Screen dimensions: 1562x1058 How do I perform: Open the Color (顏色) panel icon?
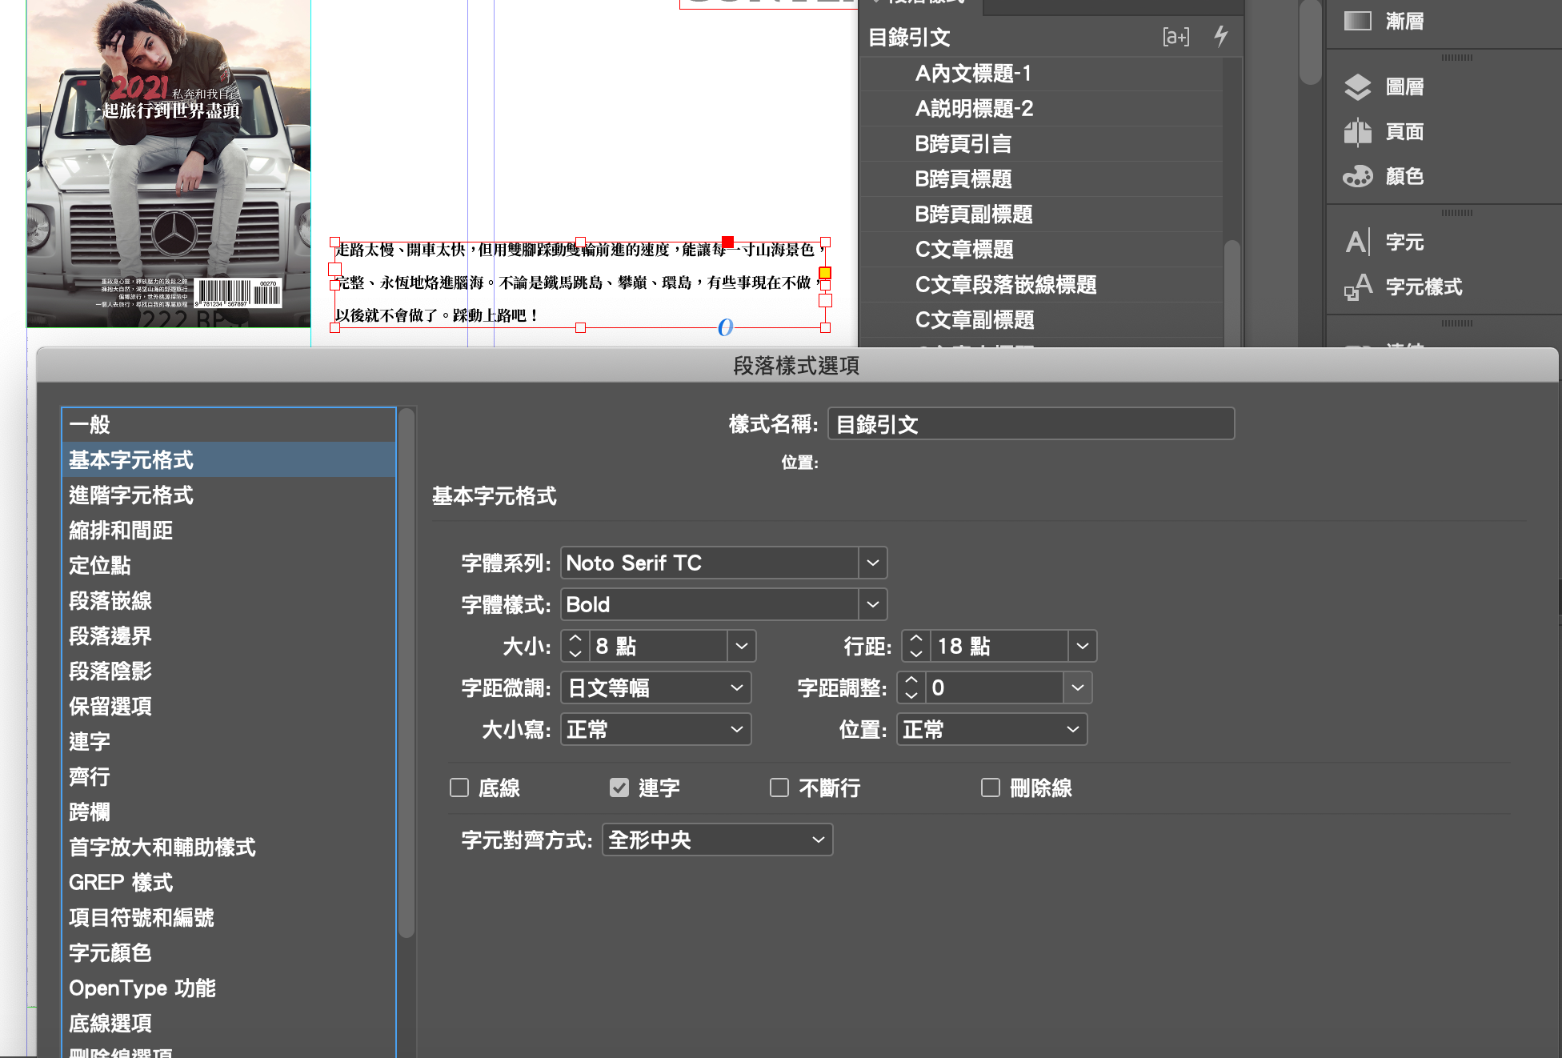[1358, 176]
